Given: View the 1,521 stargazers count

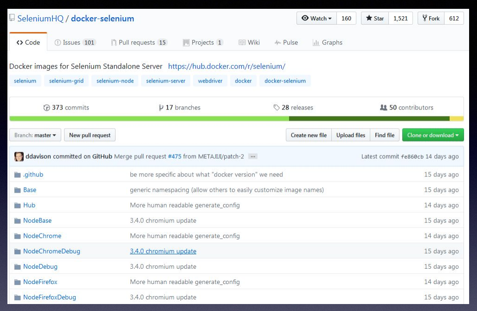Looking at the screenshot, I should click(400, 18).
